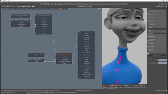This screenshot has width=168, height=94.
Task: Open Action Center options
Action: (73, 4)
